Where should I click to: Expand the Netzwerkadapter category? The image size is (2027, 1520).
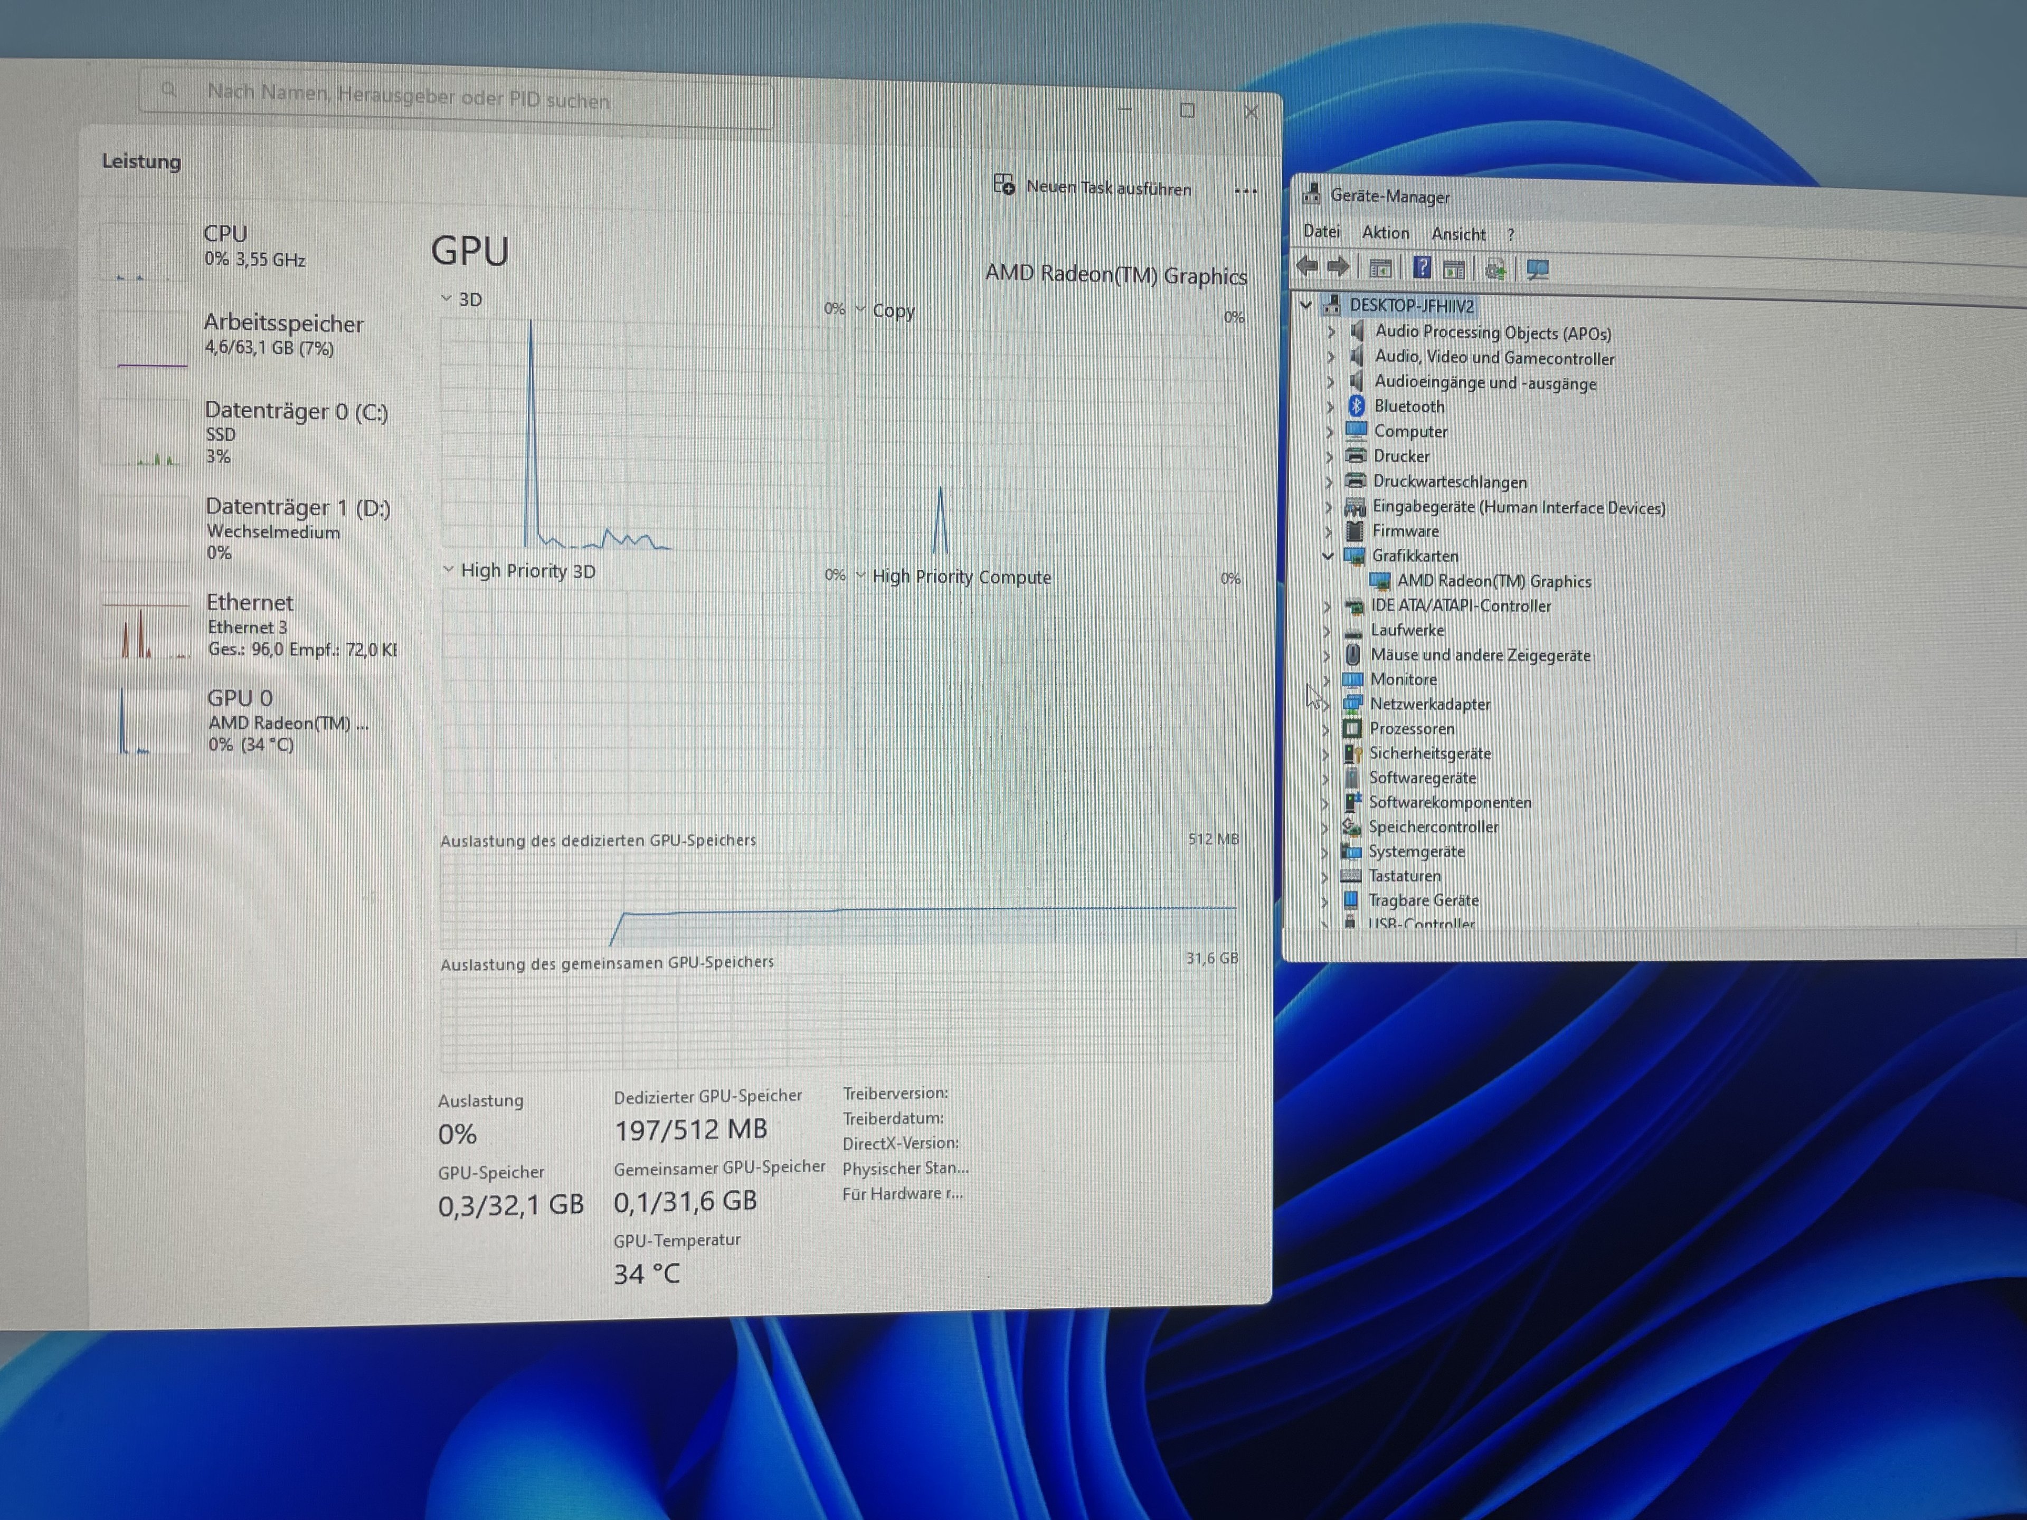[x=1325, y=704]
